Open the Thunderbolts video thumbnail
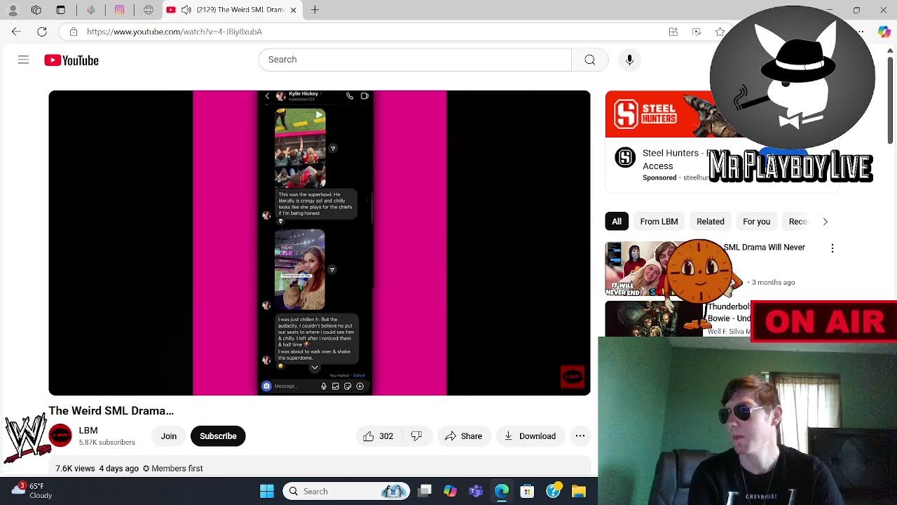The height and width of the screenshot is (505, 897). point(653,319)
